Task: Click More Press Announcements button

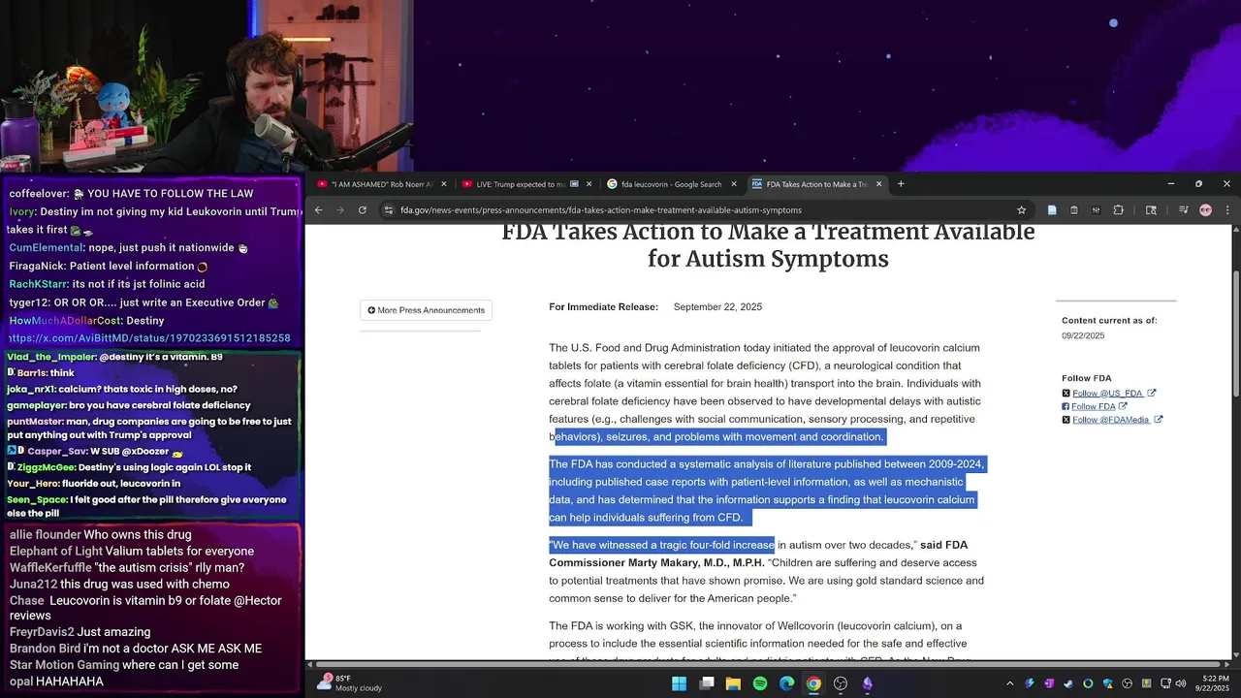Action: click(x=426, y=310)
